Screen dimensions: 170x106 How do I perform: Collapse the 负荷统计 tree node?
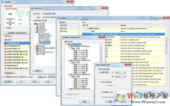pos(35,32)
